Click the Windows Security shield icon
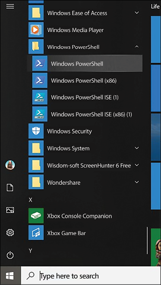Viewport: 161px width, 285px height. (36, 131)
